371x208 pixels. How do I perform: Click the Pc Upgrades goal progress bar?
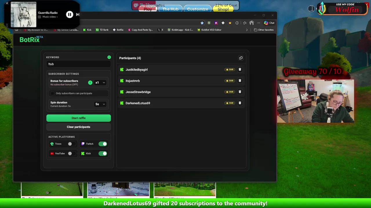185,5
